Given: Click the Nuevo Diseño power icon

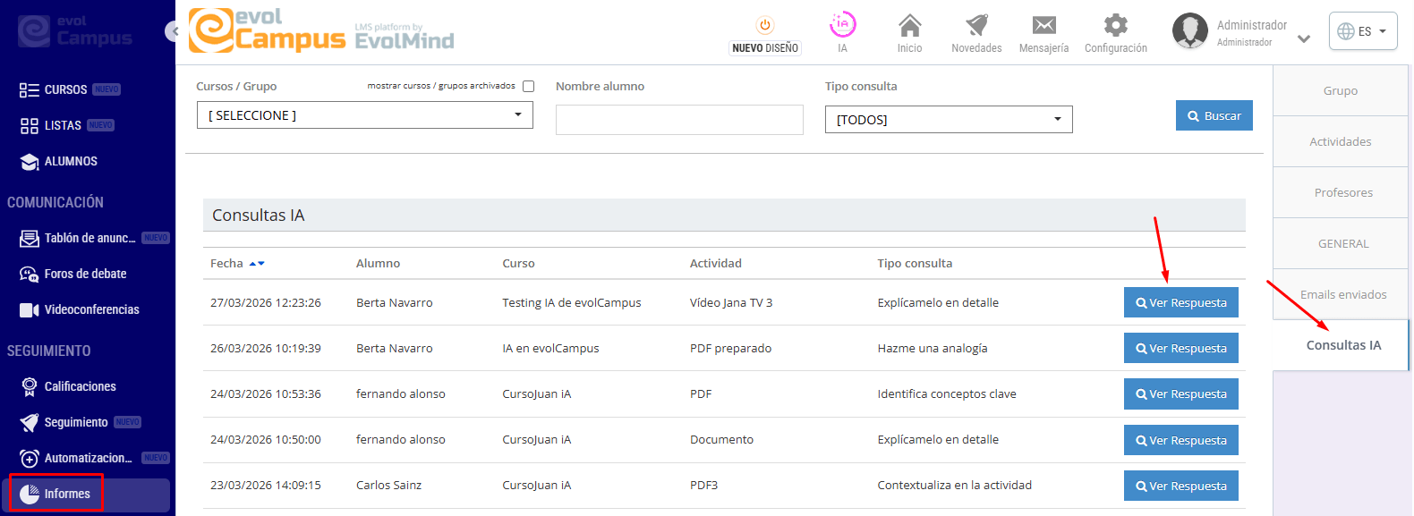Looking at the screenshot, I should tap(765, 25).
